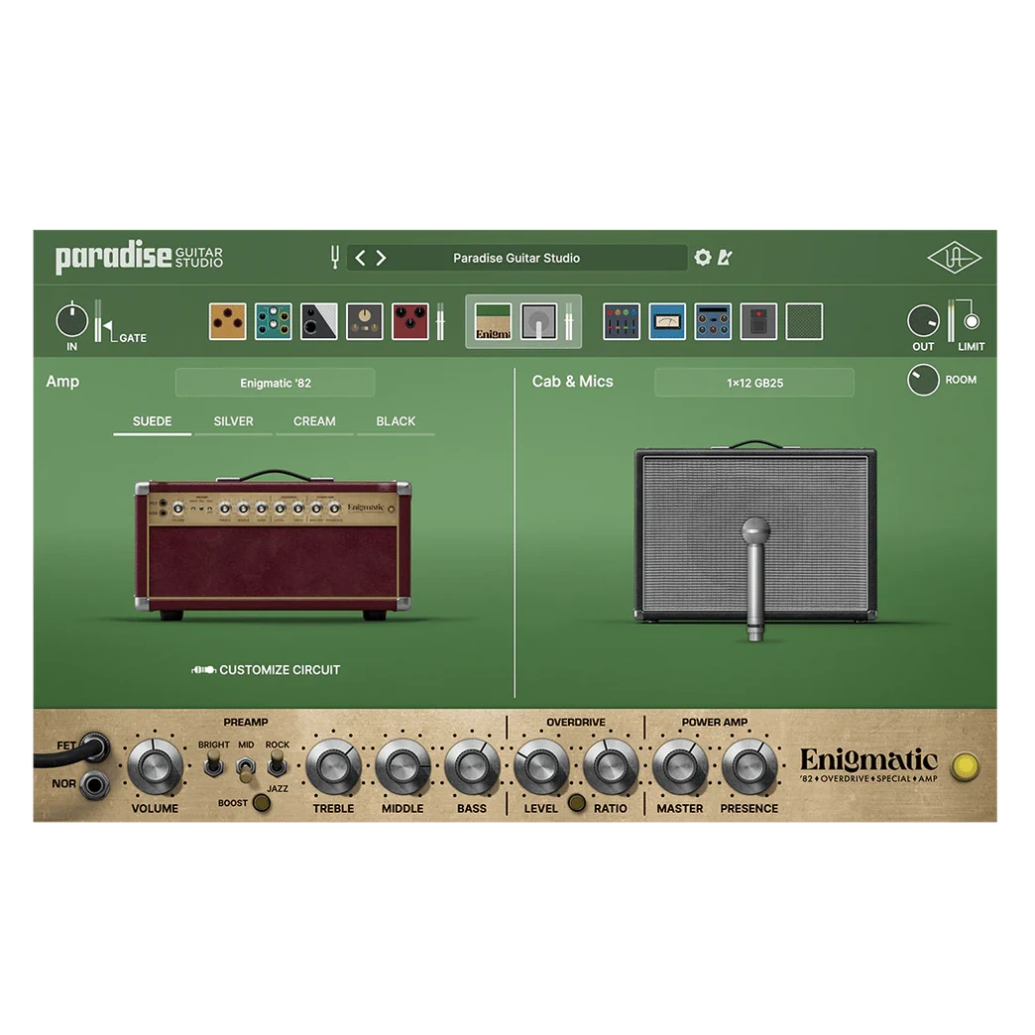Select the orange three-knob pedal slot
Viewport: 1035px width, 1035px height.
coord(227,321)
